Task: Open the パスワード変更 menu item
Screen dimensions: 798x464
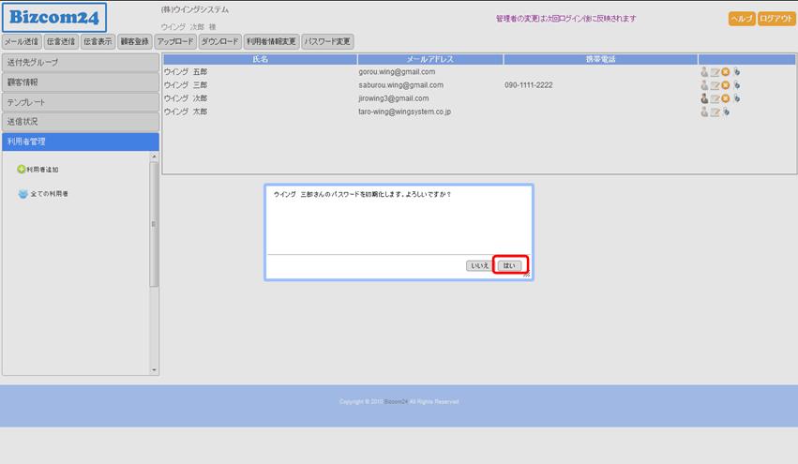Action: pyautogui.click(x=327, y=41)
